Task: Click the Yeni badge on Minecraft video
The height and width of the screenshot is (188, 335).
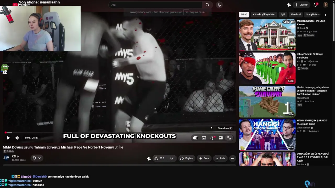Action: 300,105
